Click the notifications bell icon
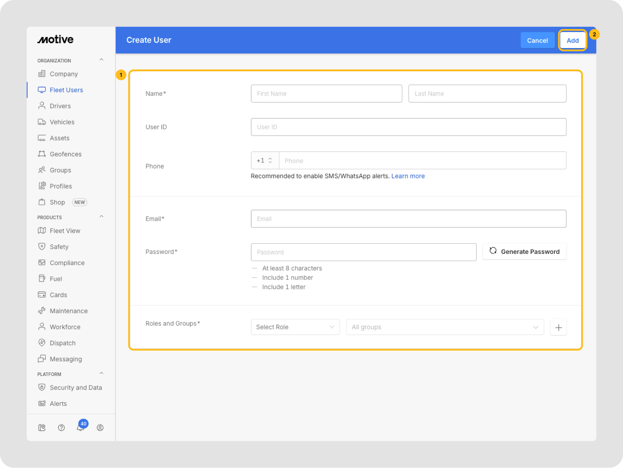 click(x=80, y=427)
